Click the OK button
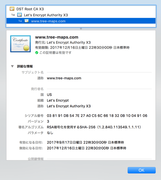 tap(142, 170)
